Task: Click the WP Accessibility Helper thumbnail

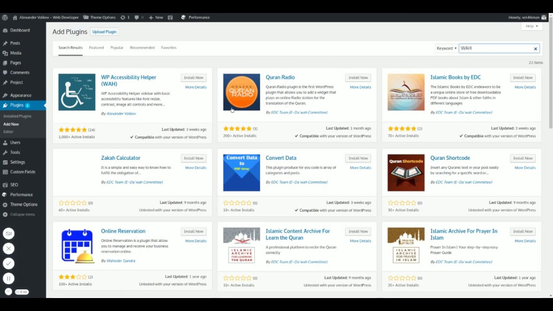Action: pyautogui.click(x=77, y=92)
